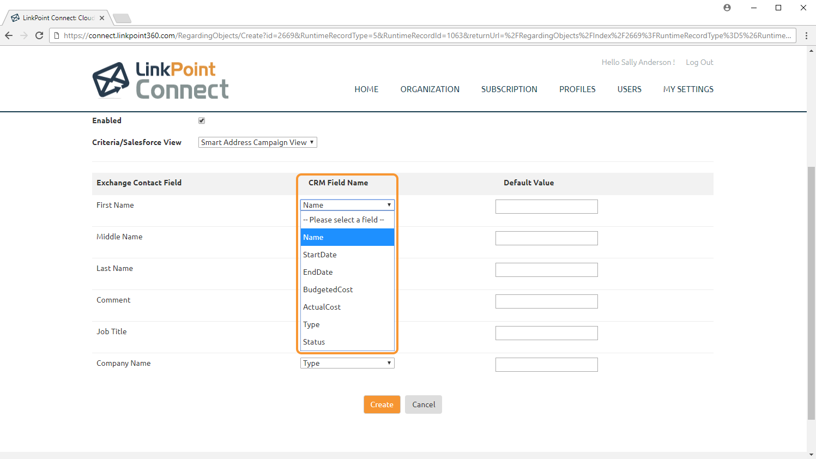
Task: Click the browser address bar URL
Action: (x=427, y=35)
